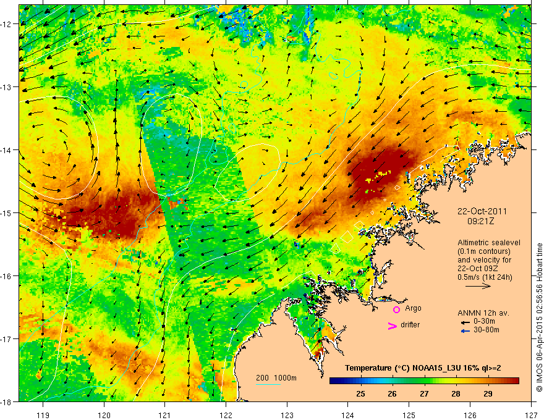Screen dimensions: 544x420
Task: Click the magenta Argo circle legend symbol
Action: tap(396, 309)
